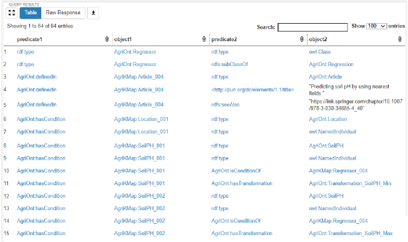
Task: Expand query results to fullscreen
Action: tap(12, 12)
